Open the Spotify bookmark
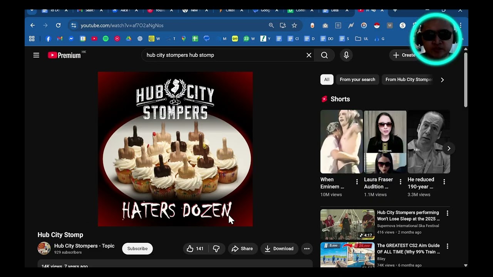This screenshot has width=493, height=277. tap(106, 38)
